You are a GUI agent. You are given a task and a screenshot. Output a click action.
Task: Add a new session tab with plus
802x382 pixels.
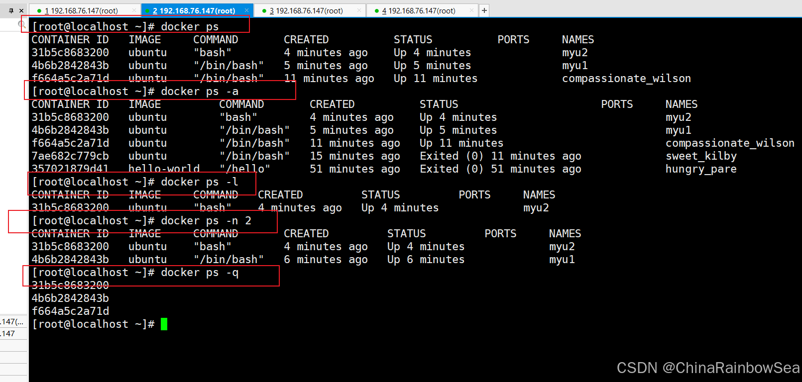click(x=484, y=10)
